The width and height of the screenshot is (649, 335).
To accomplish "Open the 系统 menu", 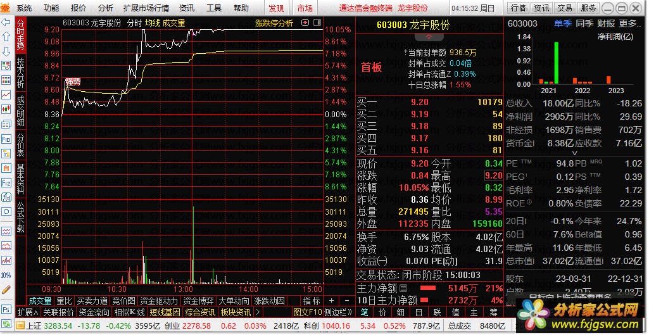I will [24, 8].
